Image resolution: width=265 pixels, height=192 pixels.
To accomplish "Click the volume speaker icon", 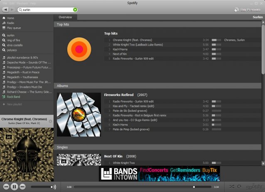I will tap(55, 187).
